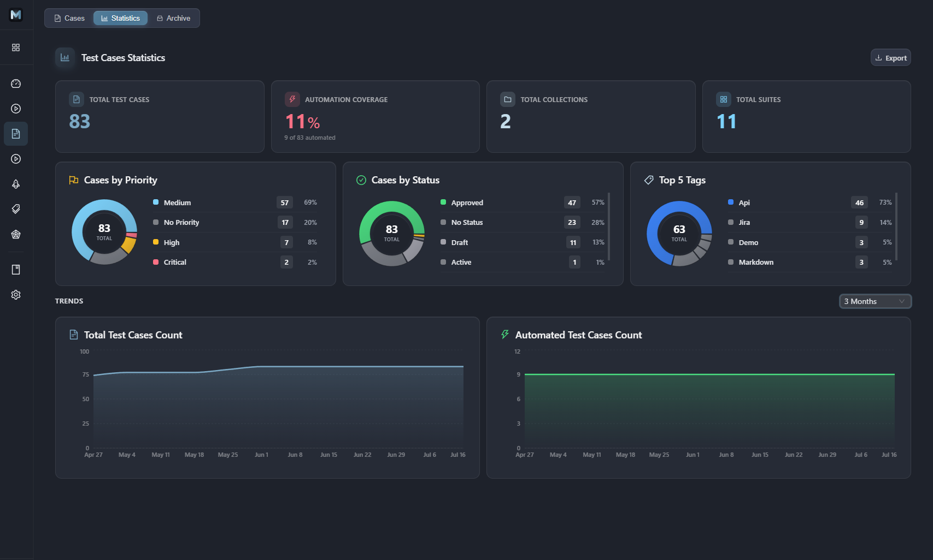Click the Automation Coverage lightning icon
The image size is (933, 560).
292,99
